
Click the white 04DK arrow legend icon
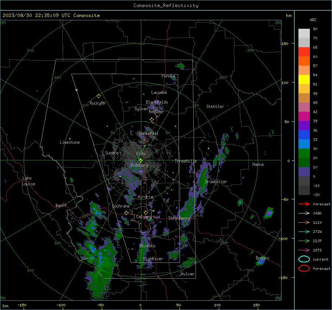point(304,213)
